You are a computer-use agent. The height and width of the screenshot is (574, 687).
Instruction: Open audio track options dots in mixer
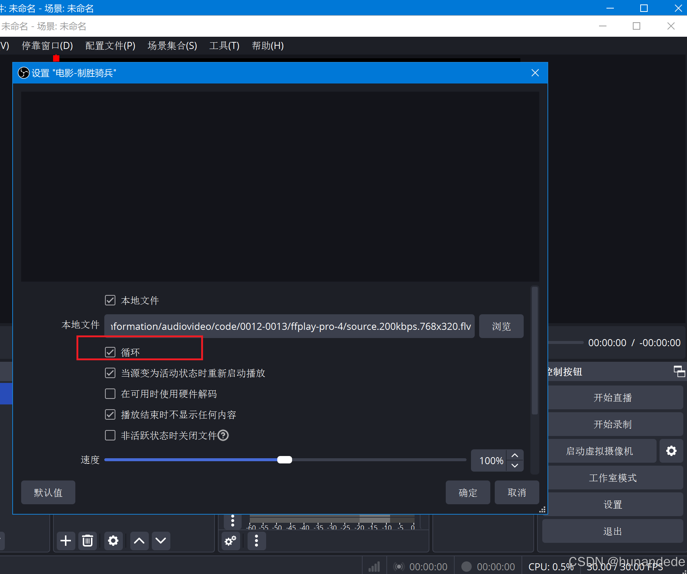click(x=233, y=521)
